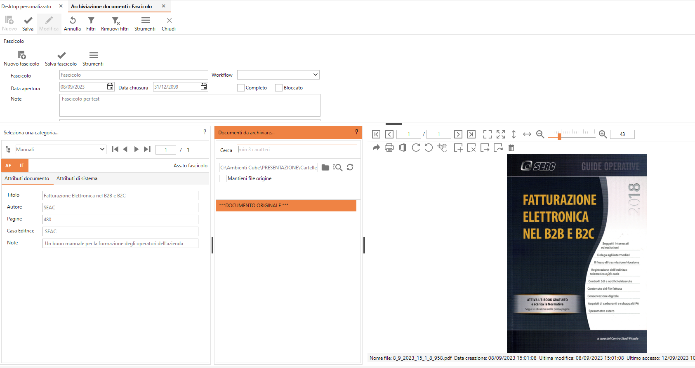Click Cerca search field
Screen dimensions: 695x368
[297, 149]
